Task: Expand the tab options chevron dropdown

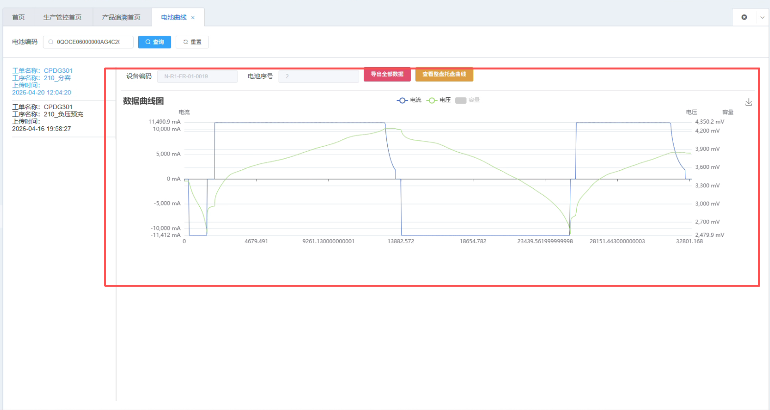Action: point(762,17)
